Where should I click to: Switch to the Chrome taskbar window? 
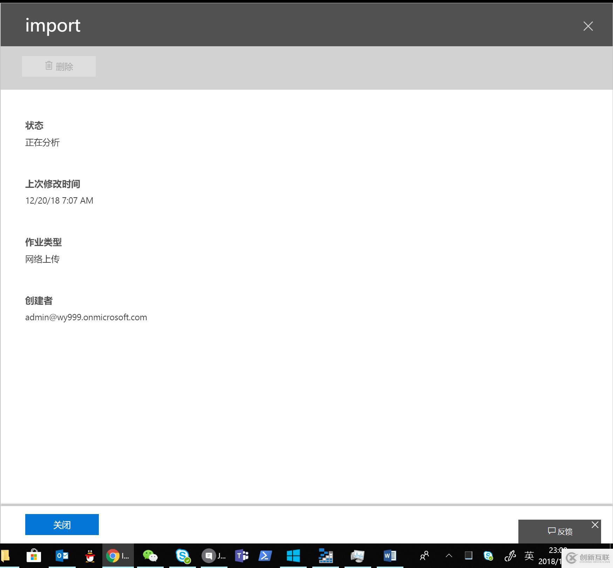pos(118,556)
